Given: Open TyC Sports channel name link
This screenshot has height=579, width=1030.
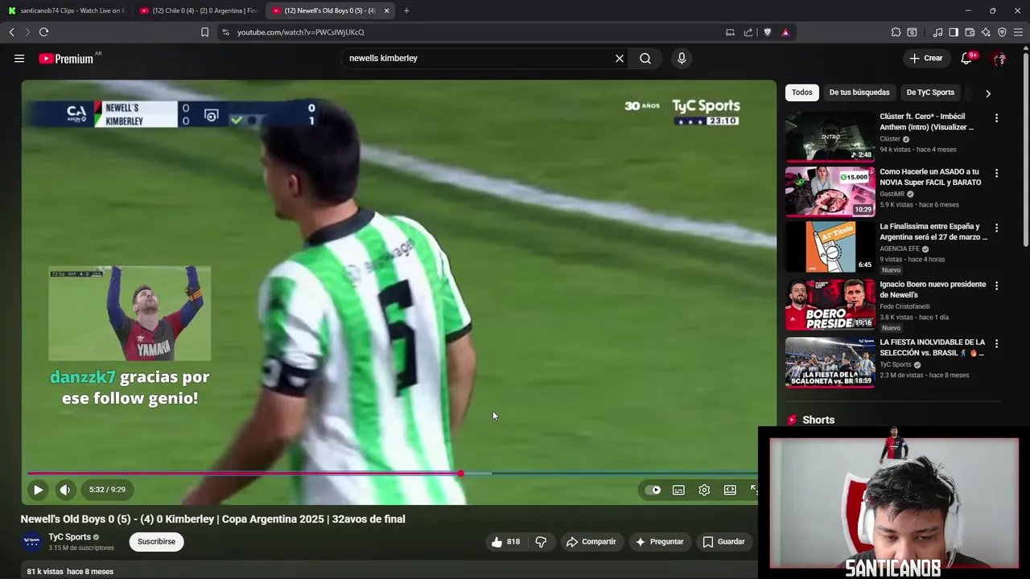Looking at the screenshot, I should [x=70, y=537].
